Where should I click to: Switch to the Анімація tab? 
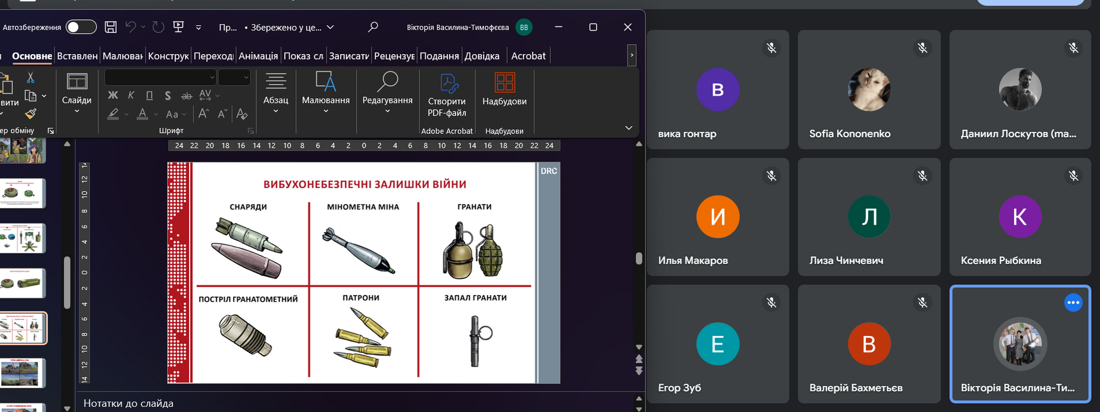(x=258, y=56)
